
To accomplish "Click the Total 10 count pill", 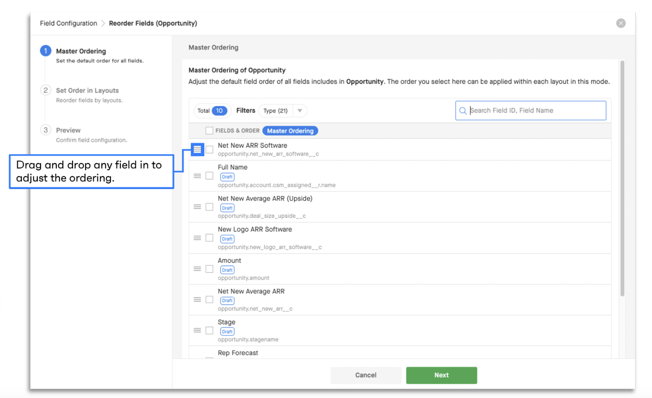I will 212,111.
